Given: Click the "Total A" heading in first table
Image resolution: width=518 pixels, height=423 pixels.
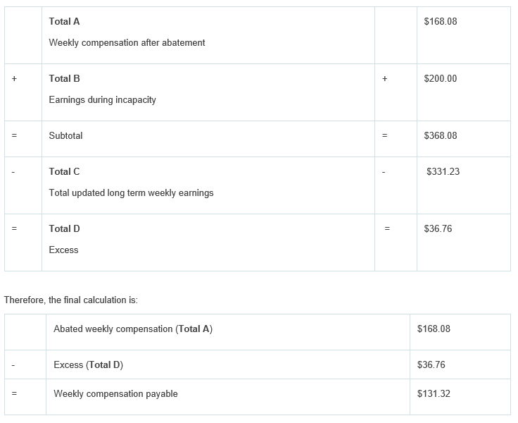Looking at the screenshot, I should click(64, 22).
